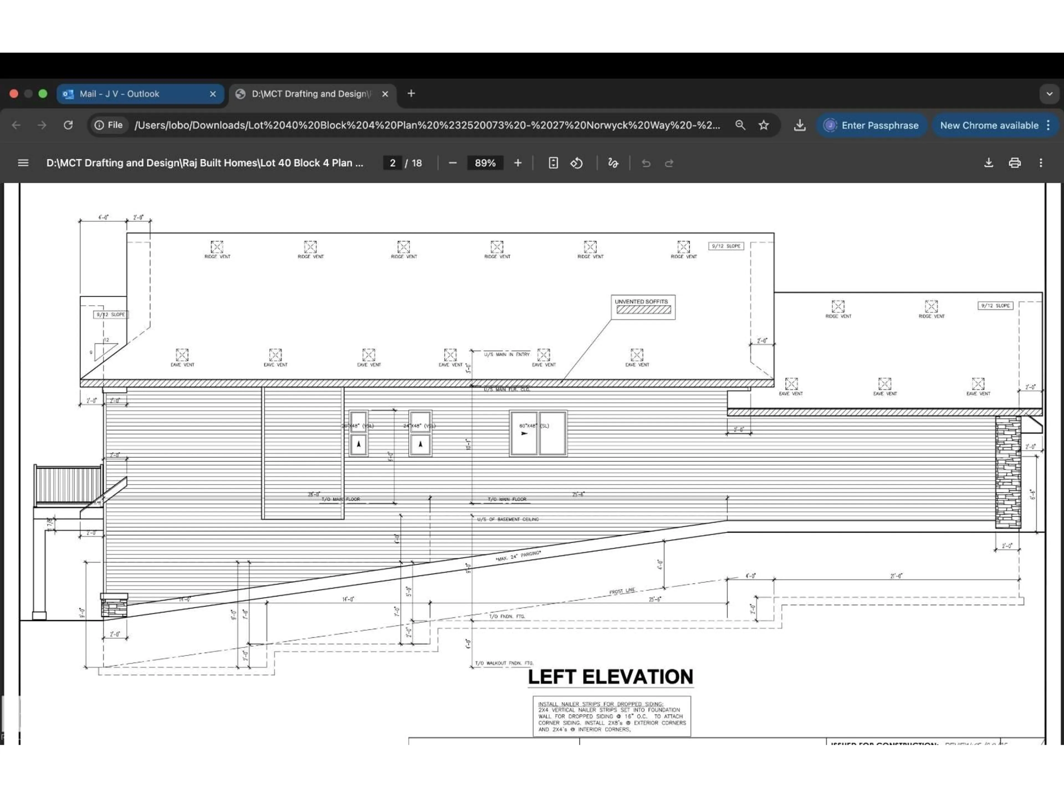1064x798 pixels.
Task: Click the INSTALL NAILER STRIPS note heading
Action: point(600,704)
